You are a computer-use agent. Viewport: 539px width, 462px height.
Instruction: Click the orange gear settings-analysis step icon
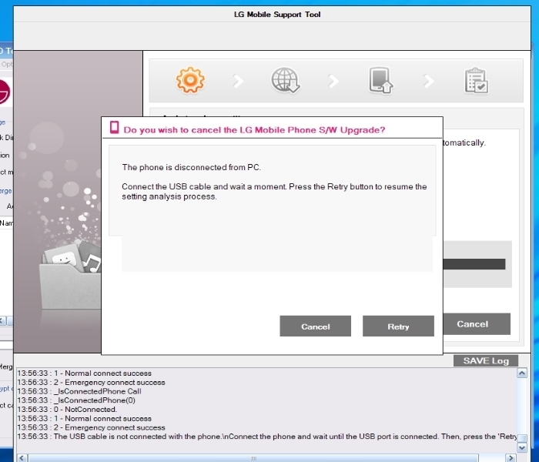click(190, 80)
